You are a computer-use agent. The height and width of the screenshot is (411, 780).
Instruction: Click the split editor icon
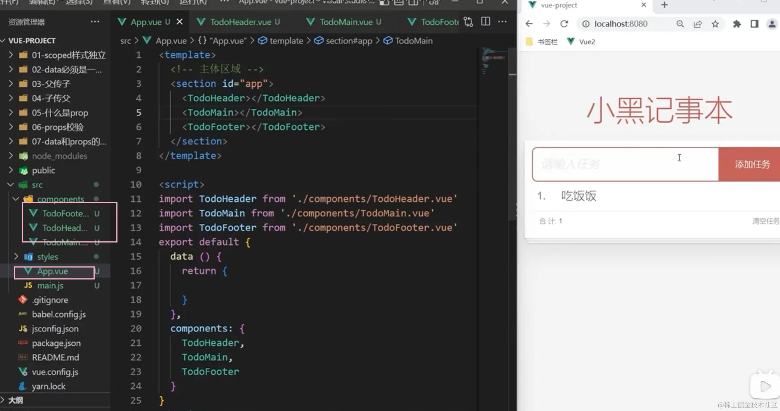point(486,22)
